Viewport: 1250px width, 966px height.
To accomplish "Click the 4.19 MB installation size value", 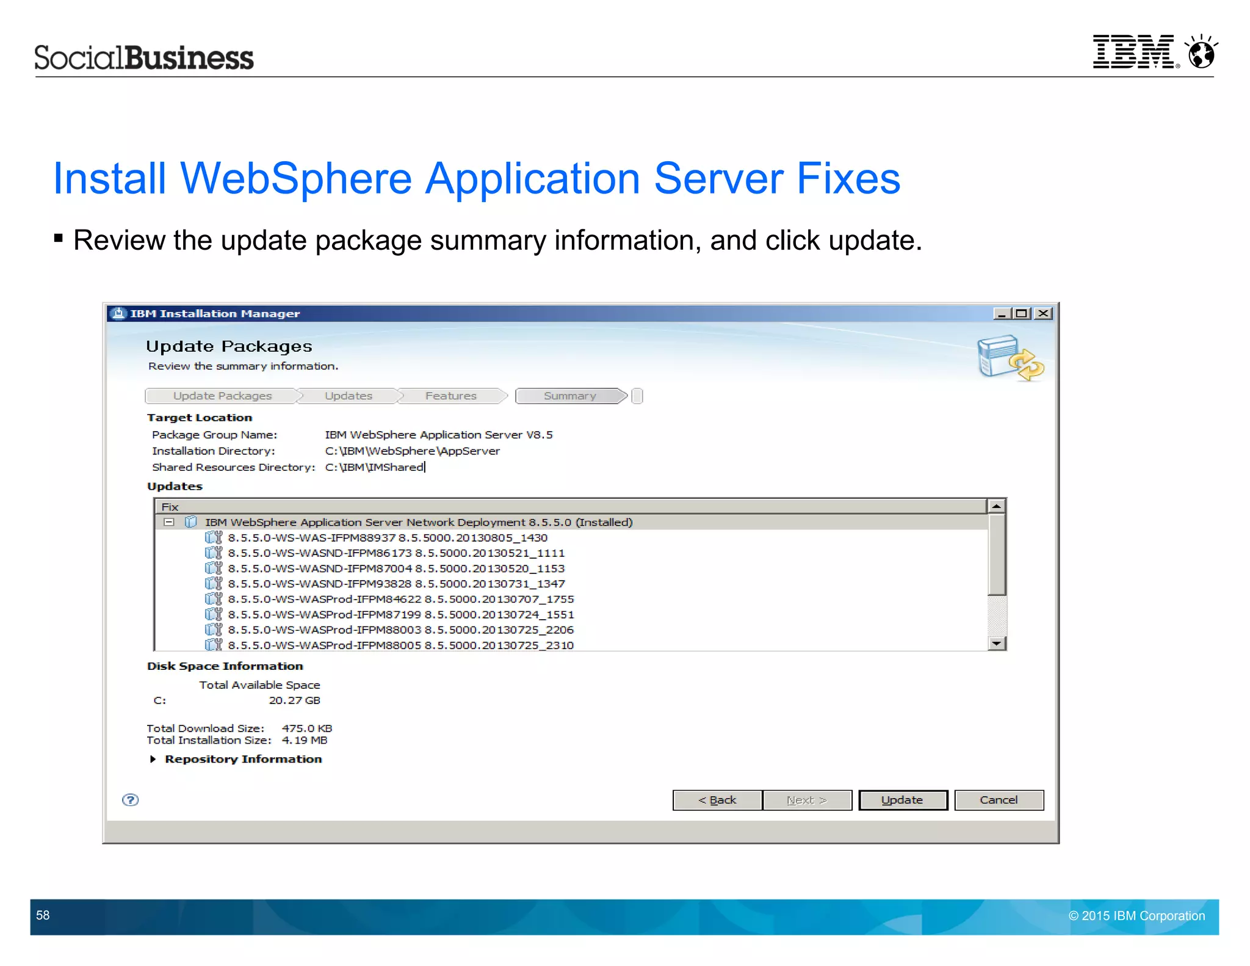I will pos(305,739).
